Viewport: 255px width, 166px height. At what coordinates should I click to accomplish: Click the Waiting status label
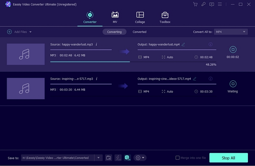(233, 91)
